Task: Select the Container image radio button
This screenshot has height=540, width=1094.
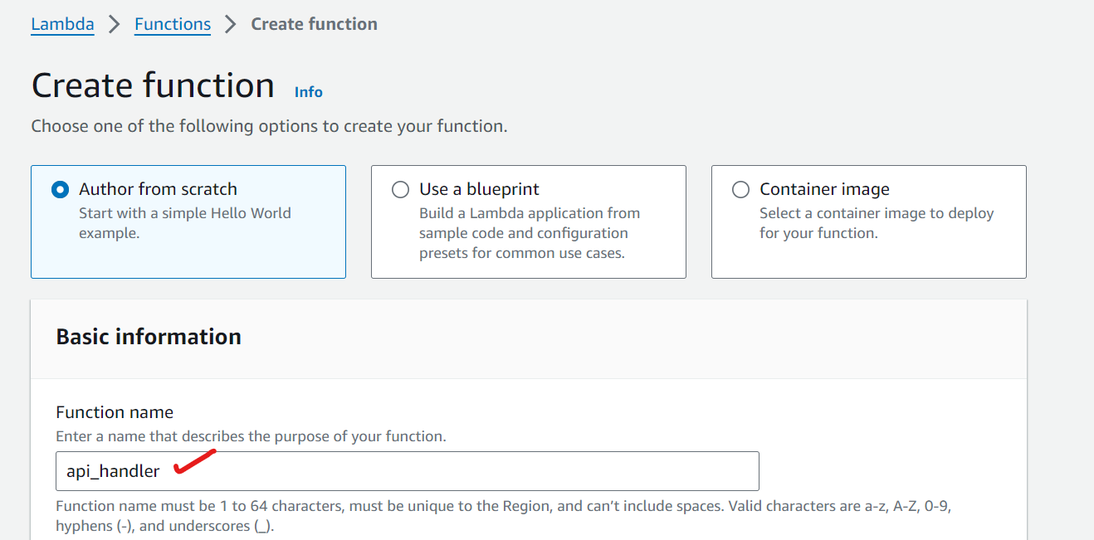Action: tap(740, 190)
